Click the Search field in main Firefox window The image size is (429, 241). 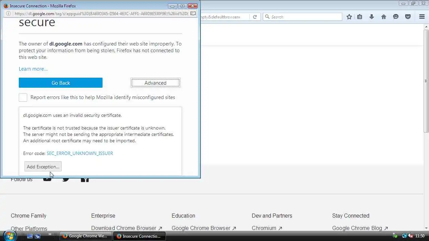[302, 17]
